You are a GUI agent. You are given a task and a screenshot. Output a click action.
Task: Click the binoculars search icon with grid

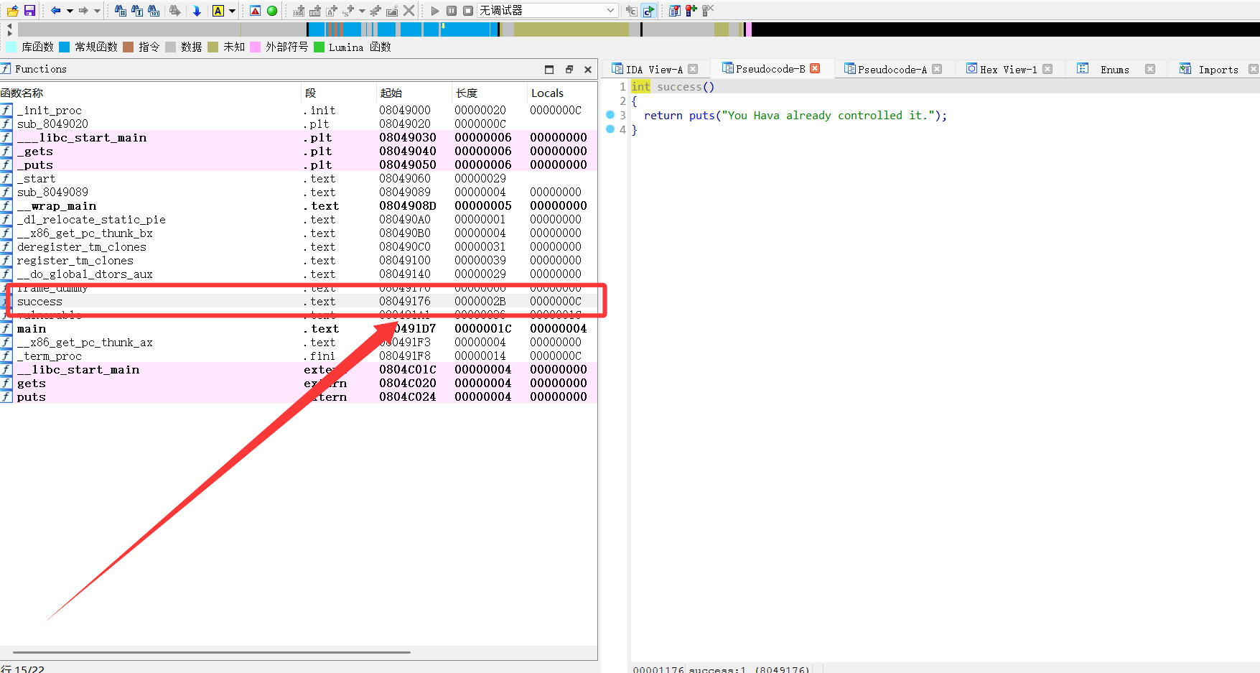[121, 11]
